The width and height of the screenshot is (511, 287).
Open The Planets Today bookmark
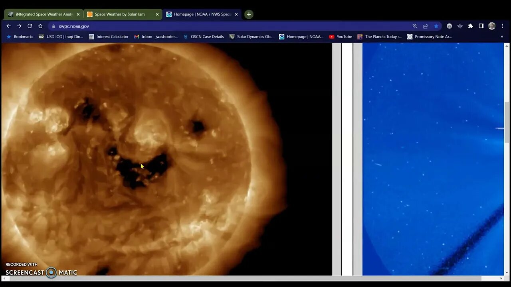380,37
